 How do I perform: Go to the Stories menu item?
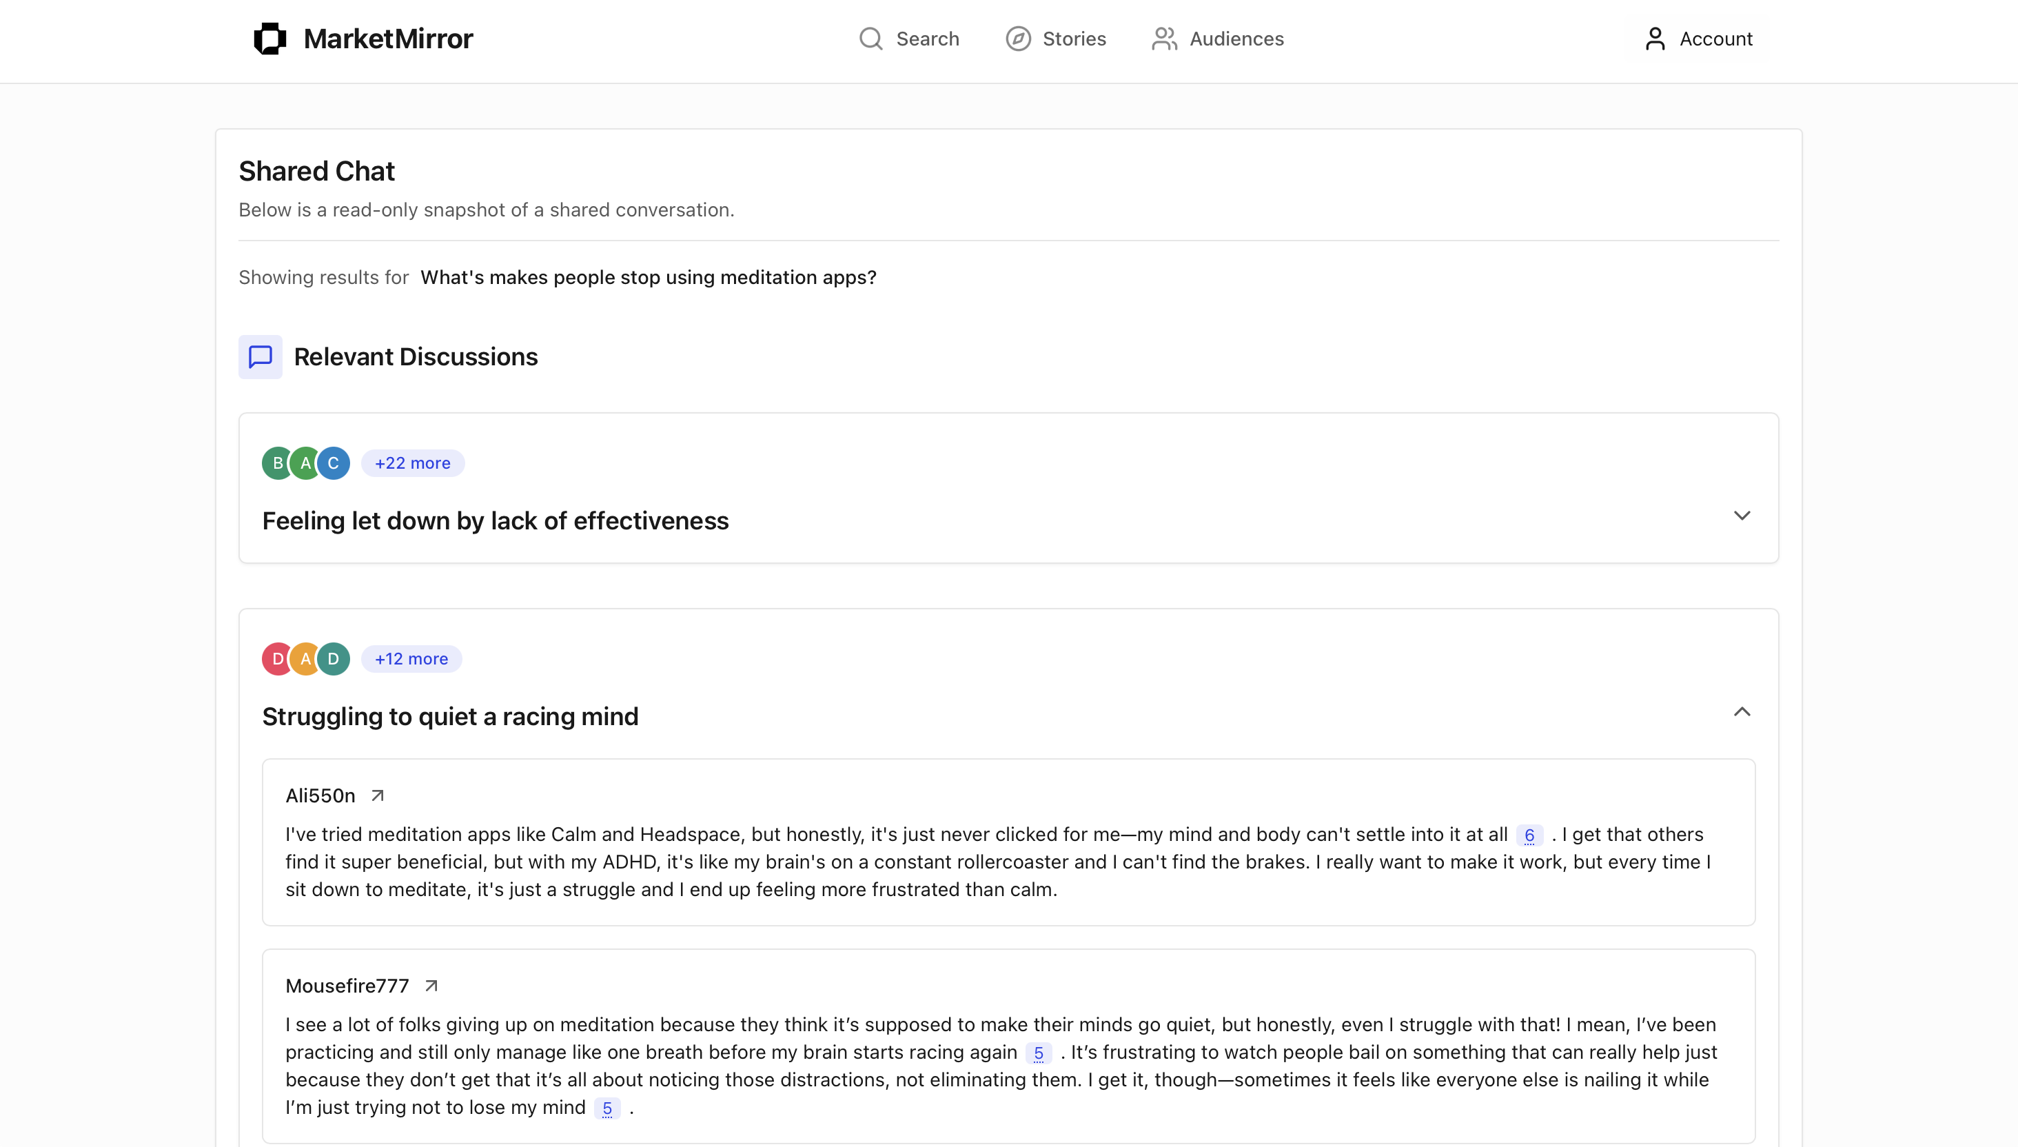(1074, 39)
